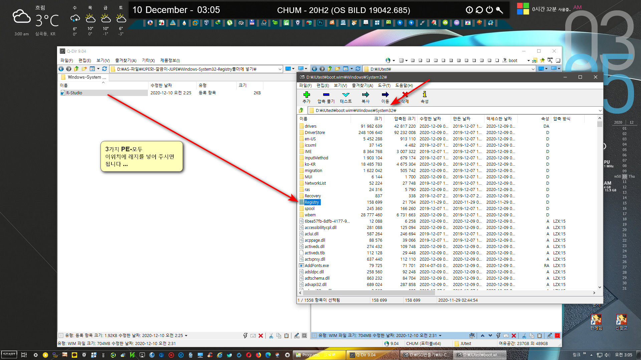Image resolution: width=641 pixels, height=360 pixels.
Task: Open boot favorites dropdown in Q-Dir toolbar
Action: click(x=528, y=60)
